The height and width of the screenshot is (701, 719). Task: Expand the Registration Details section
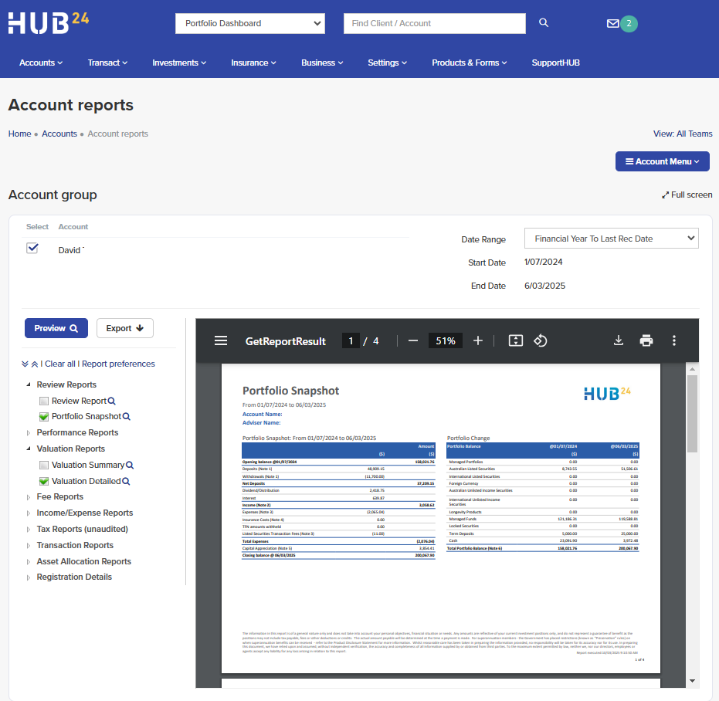(29, 577)
